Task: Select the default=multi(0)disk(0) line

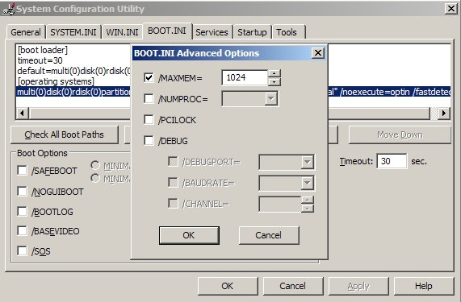Action: tap(73, 71)
